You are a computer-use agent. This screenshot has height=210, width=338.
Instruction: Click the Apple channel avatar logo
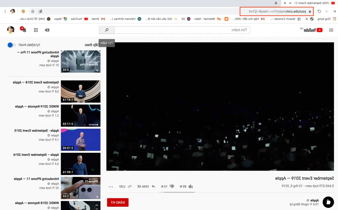click(x=328, y=202)
